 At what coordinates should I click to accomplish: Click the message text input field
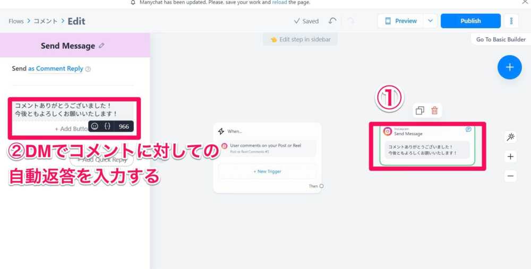point(66,109)
